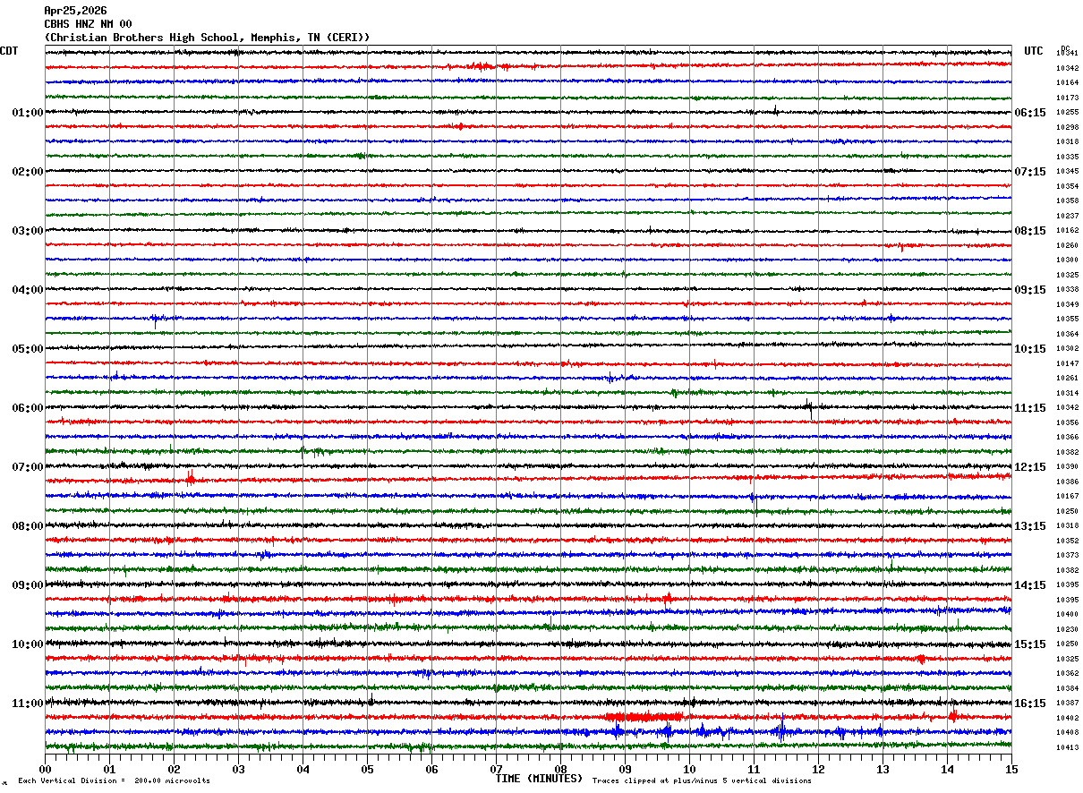The height and width of the screenshot is (793, 1083).
Task: Click the DC offset value 10173
Action: tap(1067, 98)
